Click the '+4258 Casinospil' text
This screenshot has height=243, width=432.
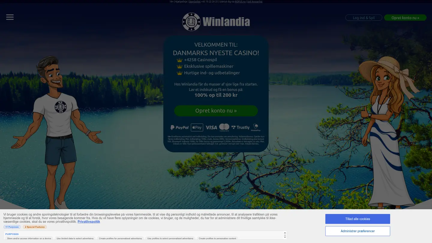pos(200,60)
